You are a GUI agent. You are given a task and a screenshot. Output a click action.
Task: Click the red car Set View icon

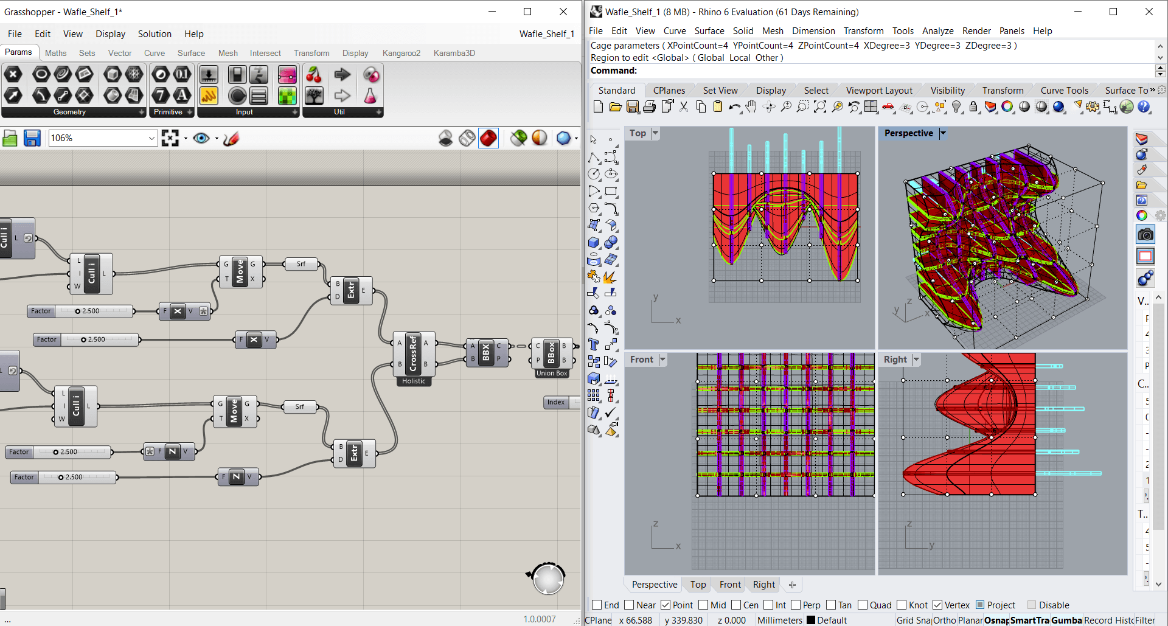(889, 107)
